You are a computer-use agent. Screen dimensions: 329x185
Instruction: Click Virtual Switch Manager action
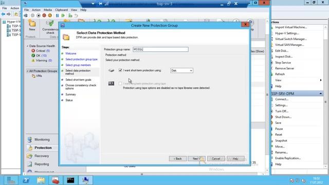coord(291,39)
